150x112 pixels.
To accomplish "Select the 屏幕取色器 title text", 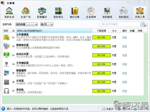I will point(22,45).
